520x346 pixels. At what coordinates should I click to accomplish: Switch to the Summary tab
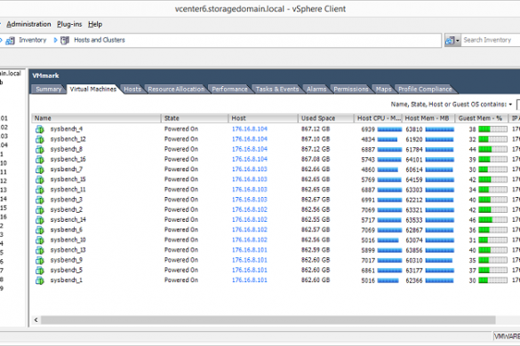click(x=48, y=89)
